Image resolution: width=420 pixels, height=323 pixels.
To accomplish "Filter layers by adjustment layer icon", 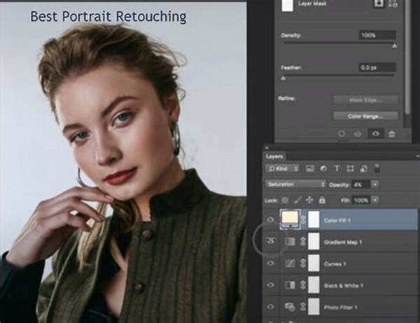I will pos(323,168).
